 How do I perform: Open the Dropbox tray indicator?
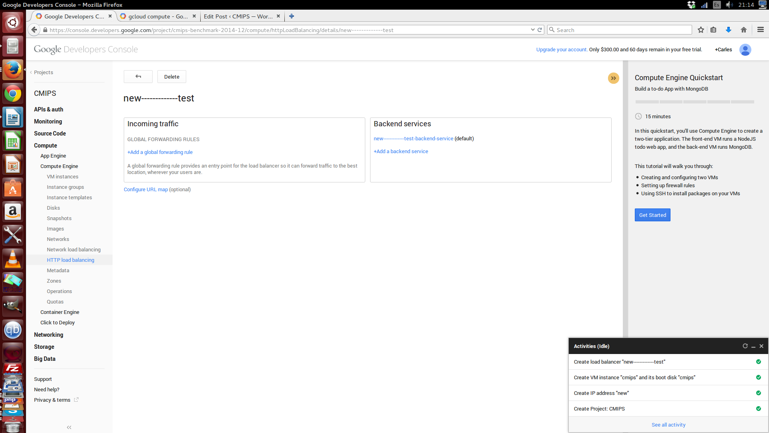[691, 5]
